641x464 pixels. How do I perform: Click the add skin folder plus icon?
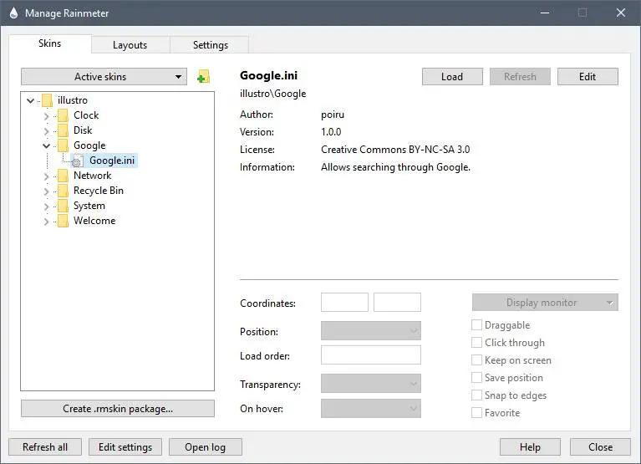tap(203, 76)
